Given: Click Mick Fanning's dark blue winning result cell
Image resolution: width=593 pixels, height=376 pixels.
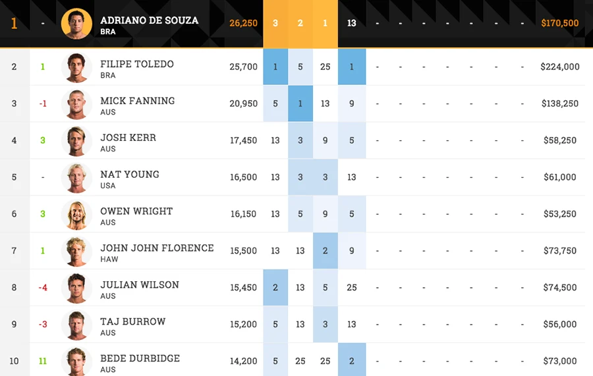Looking at the screenshot, I should point(300,103).
